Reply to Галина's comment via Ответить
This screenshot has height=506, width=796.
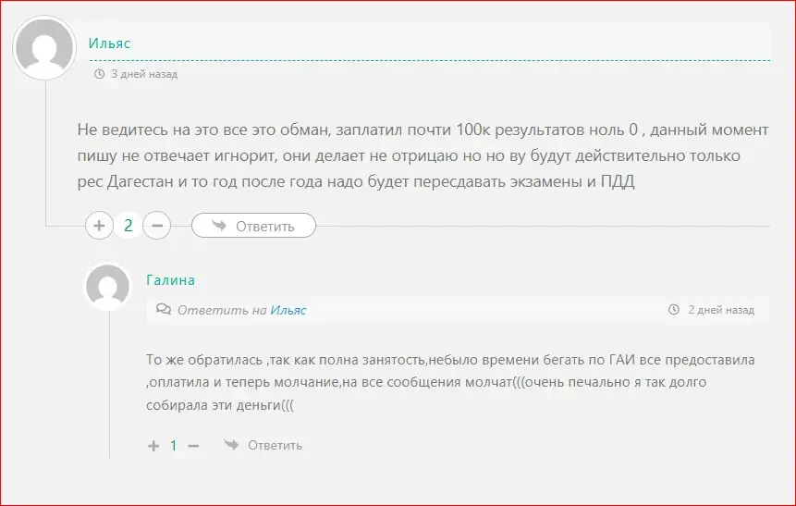click(x=263, y=445)
